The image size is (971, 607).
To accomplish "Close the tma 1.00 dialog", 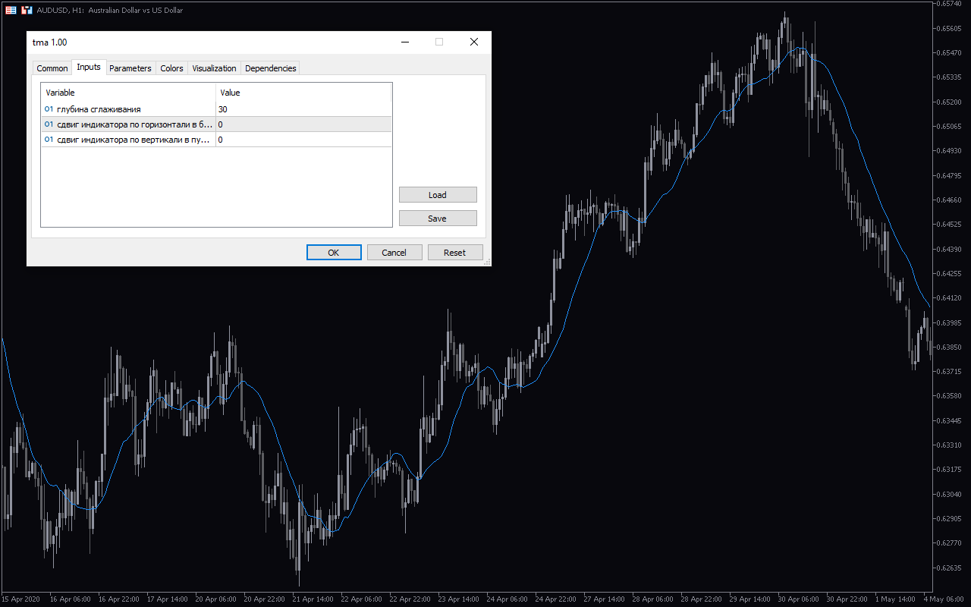I will 474,42.
